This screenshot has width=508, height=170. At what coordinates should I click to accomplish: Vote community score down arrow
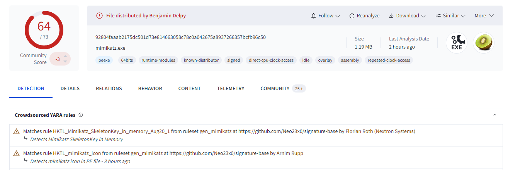(x=65, y=61)
